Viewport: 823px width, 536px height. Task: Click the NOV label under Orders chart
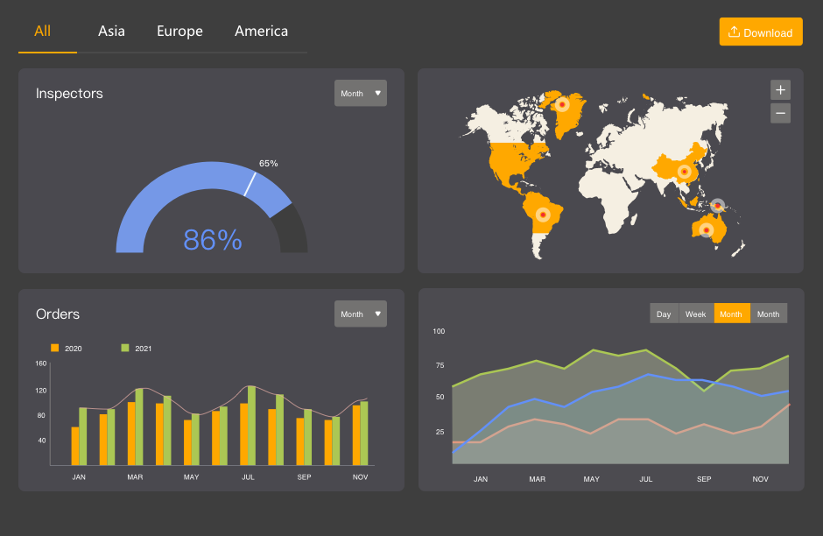click(x=360, y=476)
